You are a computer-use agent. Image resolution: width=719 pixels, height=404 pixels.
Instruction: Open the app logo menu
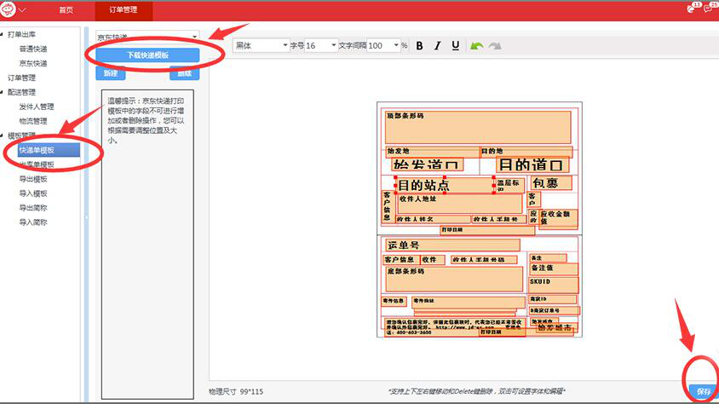(x=14, y=10)
